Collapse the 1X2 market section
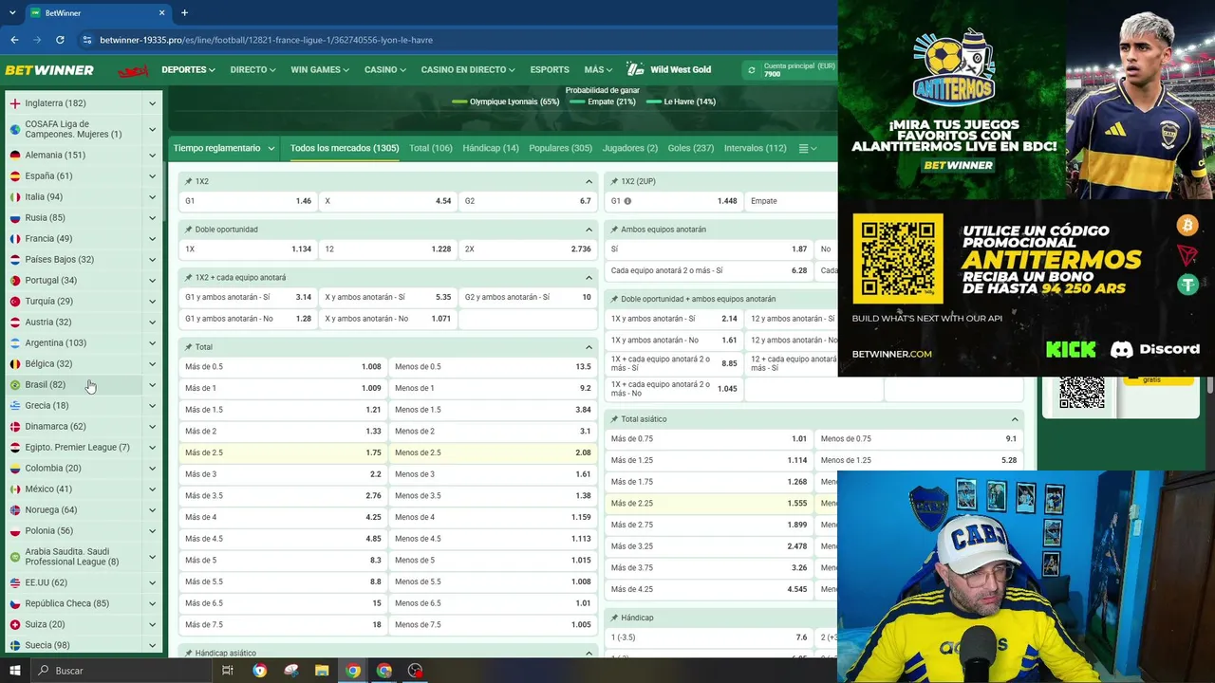This screenshot has height=683, width=1215. click(589, 181)
